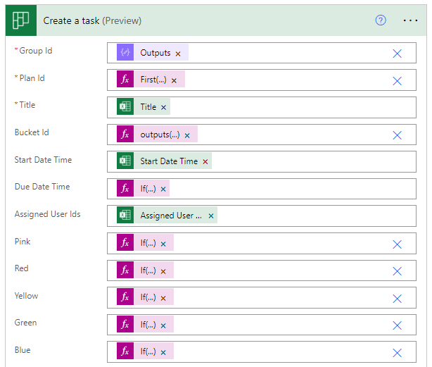Screen dimensions: 432x367
Task: Remove the Start Date Time token
Action: (x=205, y=161)
